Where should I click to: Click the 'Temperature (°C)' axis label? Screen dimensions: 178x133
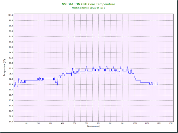[4, 68]
